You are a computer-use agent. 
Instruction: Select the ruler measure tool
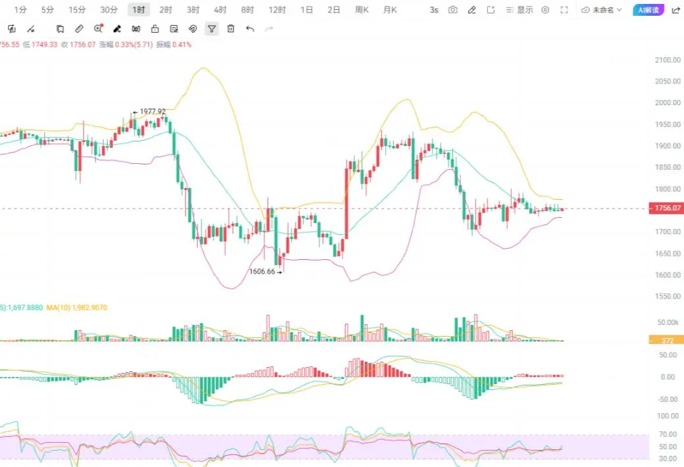(x=79, y=29)
